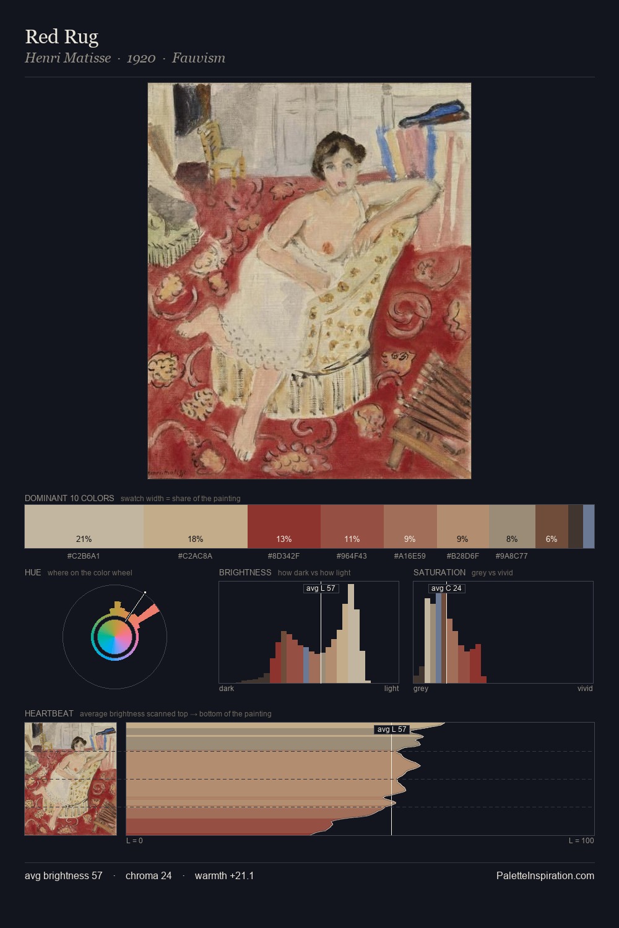Click the tallest beige bar in Brightness histogram
Viewport: 619px width, 928px height.
pyautogui.click(x=351, y=634)
